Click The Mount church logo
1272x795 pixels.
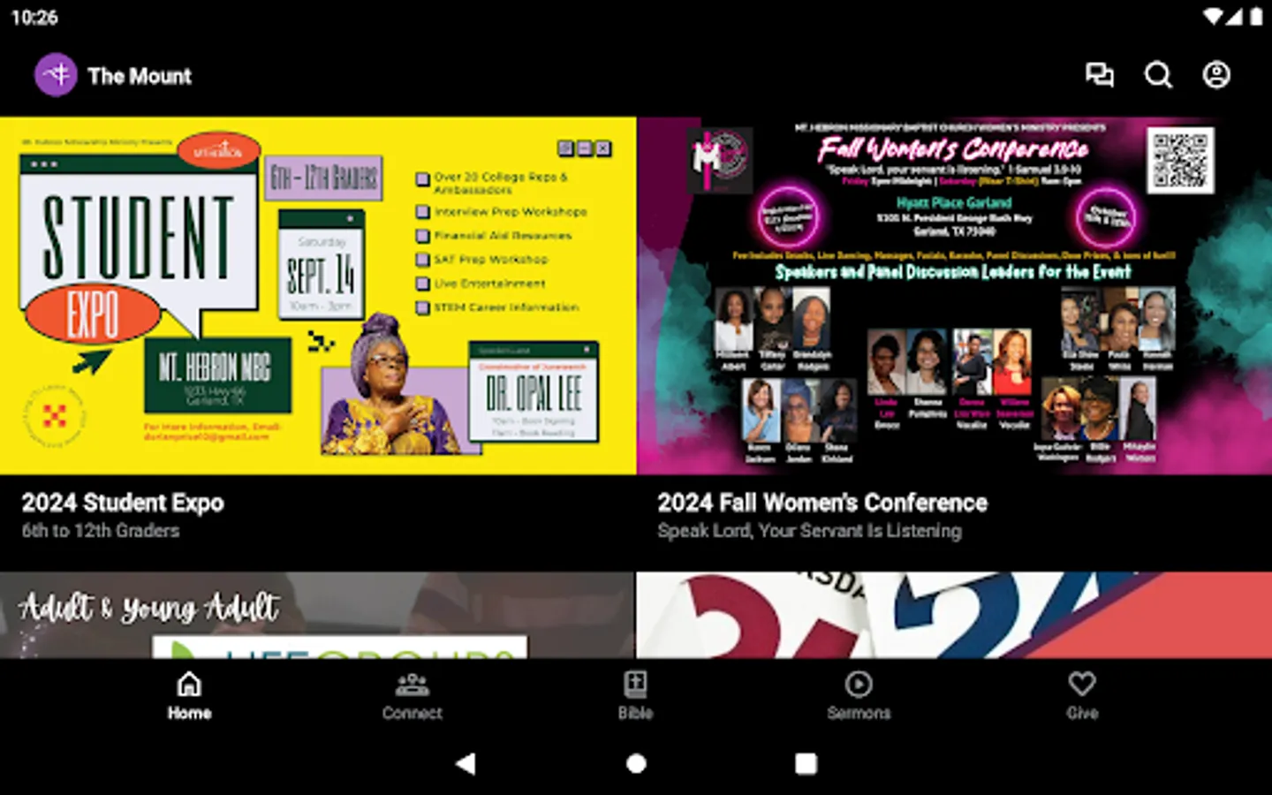point(56,74)
